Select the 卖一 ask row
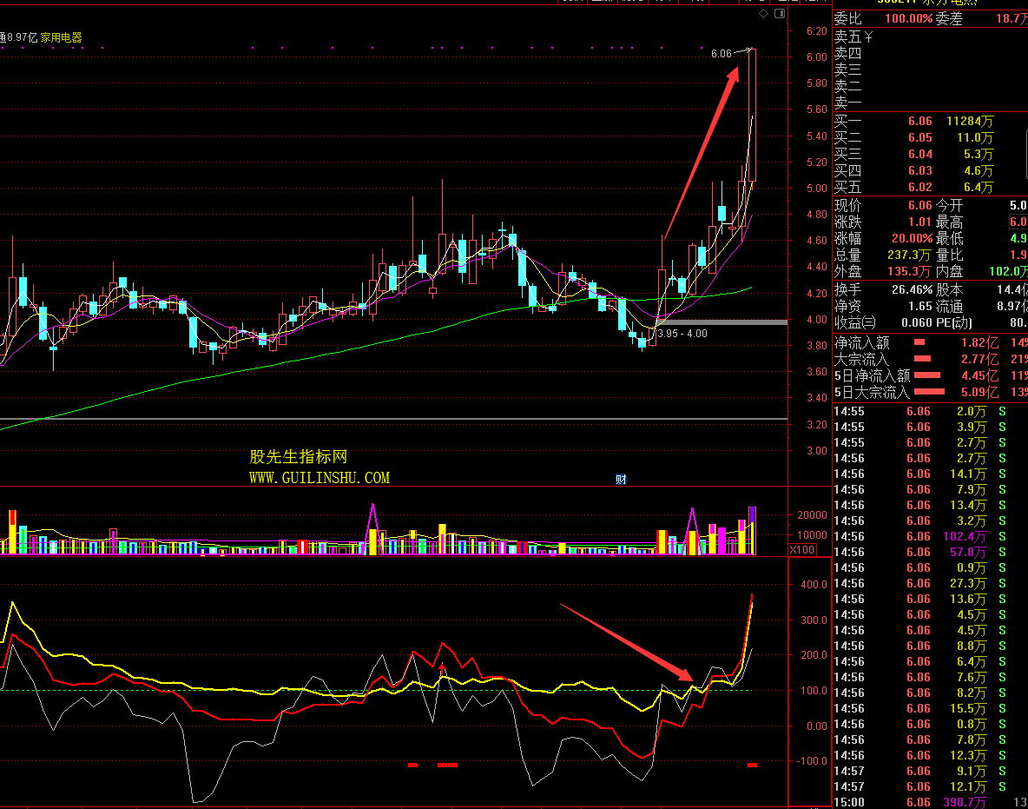The width and height of the screenshot is (1028, 809). pyautogui.click(x=930, y=103)
